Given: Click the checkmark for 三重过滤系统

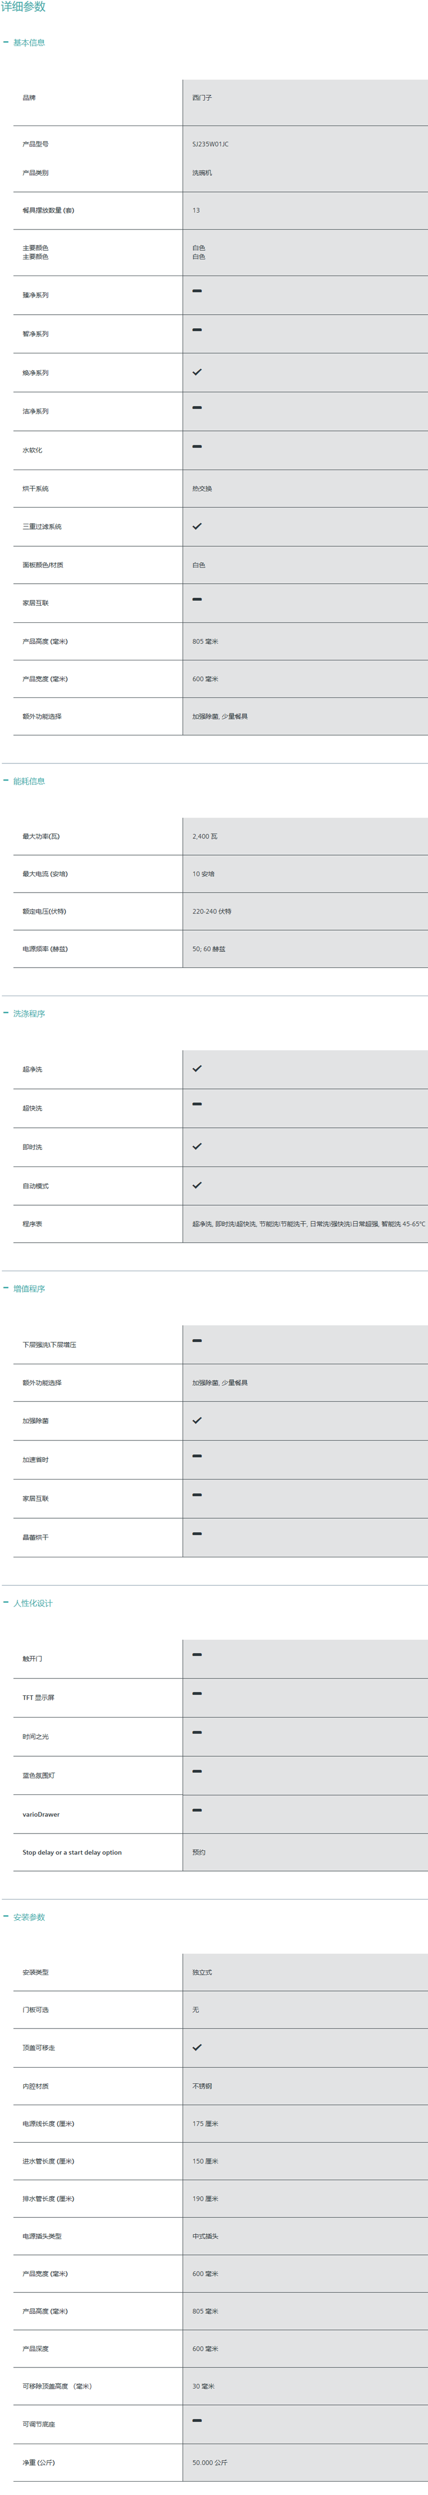Looking at the screenshot, I should click(x=197, y=526).
